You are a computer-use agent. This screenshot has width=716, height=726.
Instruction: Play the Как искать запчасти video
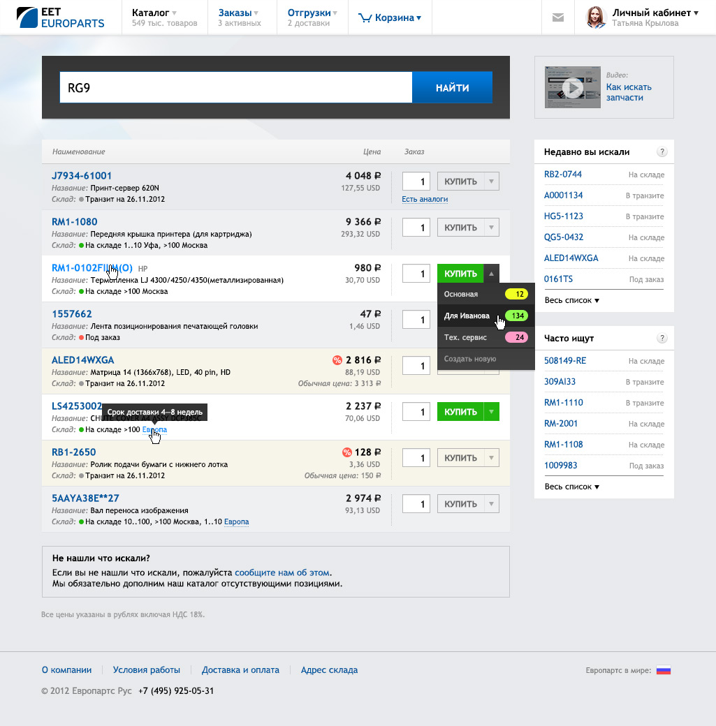tap(573, 87)
